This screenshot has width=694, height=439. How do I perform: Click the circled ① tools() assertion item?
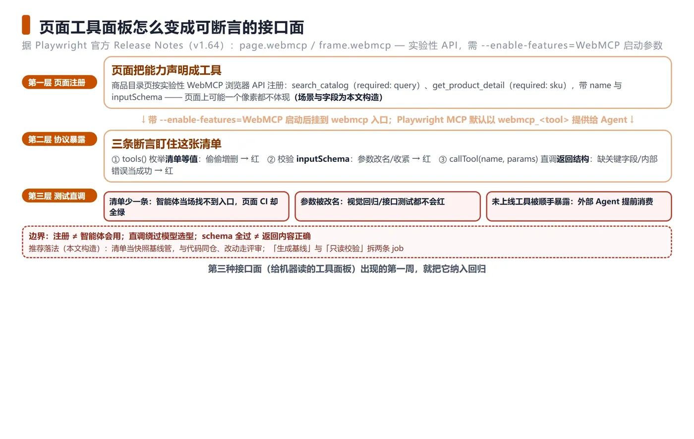[x=185, y=159]
